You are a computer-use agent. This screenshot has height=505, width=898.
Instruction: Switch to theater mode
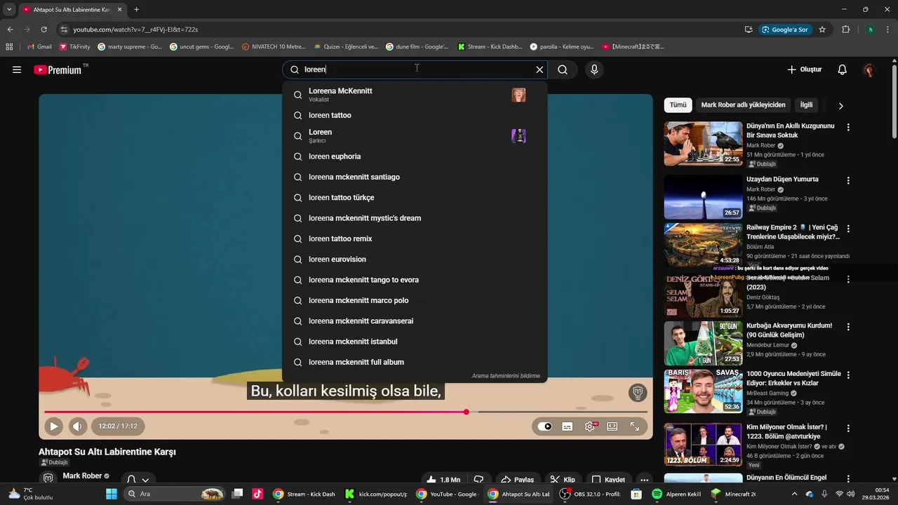[x=612, y=426]
